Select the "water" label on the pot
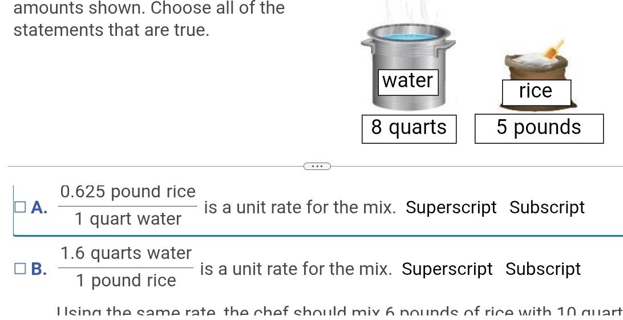This screenshot has width=623, height=320. tap(408, 81)
